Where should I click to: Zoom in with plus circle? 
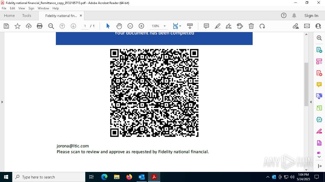coord(141,26)
